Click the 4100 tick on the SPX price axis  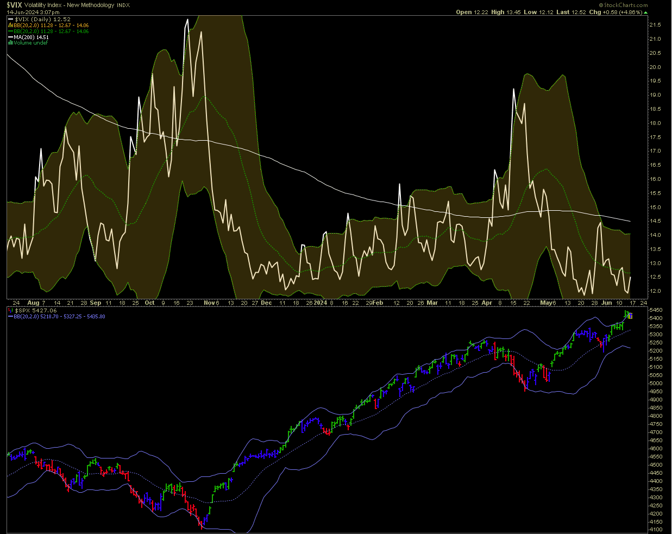pyautogui.click(x=656, y=530)
